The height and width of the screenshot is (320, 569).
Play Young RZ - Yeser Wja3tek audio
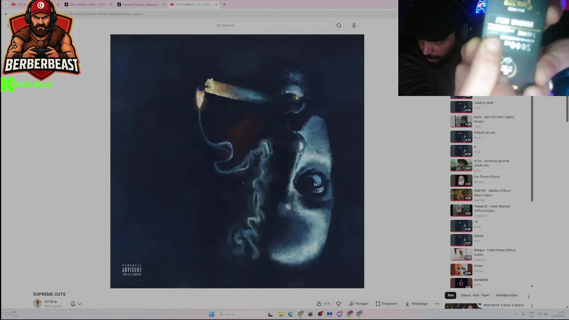(489, 210)
